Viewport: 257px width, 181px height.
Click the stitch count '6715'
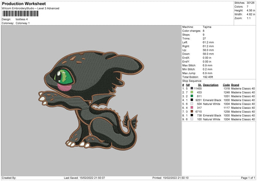coord(198,111)
